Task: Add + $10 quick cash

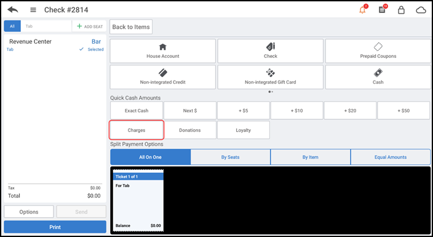Action: coord(297,111)
